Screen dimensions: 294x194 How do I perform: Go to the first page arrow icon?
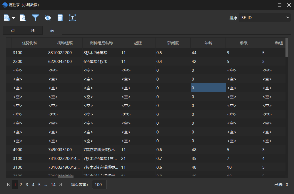8,184
